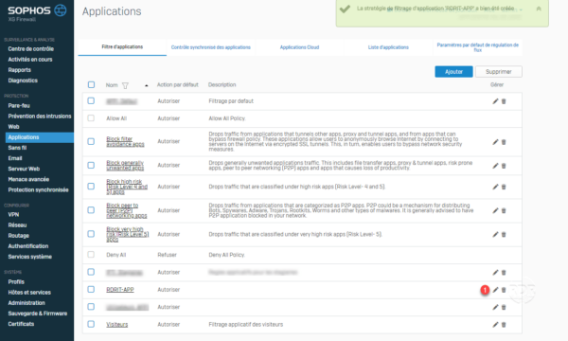The width and height of the screenshot is (568, 341).
Task: Edit the Visiteurs policy with pencil icon
Action: click(x=495, y=325)
